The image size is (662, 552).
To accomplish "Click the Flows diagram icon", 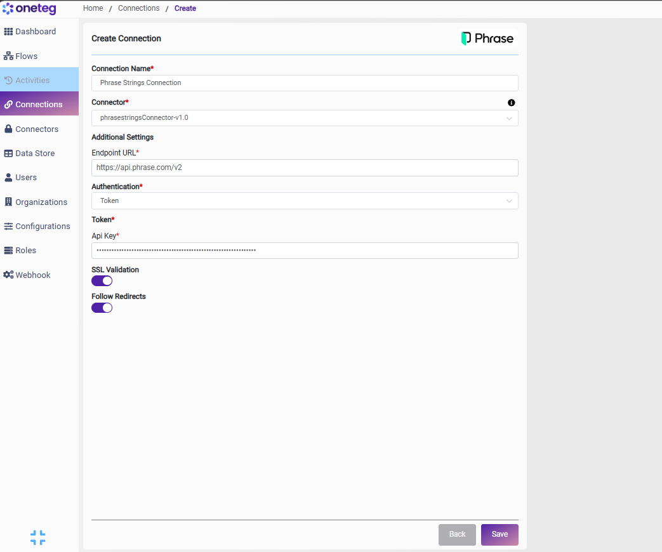I will coord(8,56).
